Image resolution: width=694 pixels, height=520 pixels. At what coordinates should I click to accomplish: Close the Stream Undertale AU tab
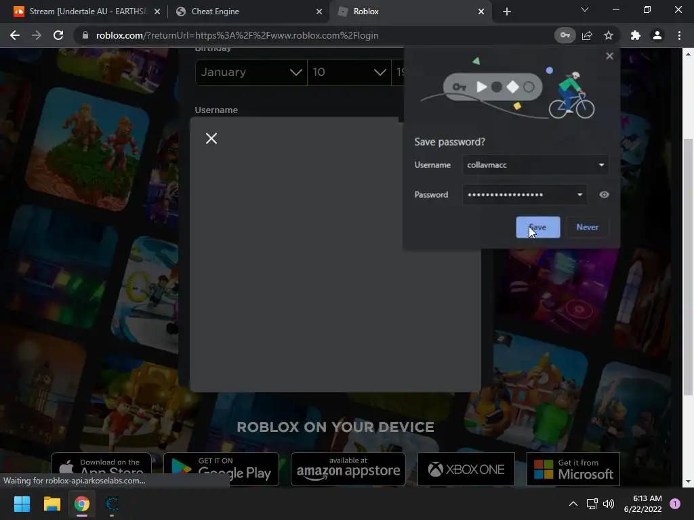[x=157, y=12]
